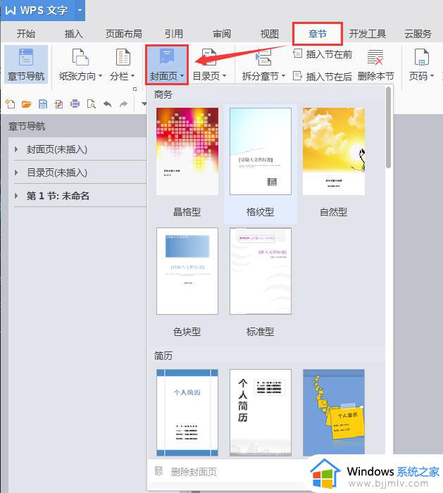443x493 pixels.
Task: Expand the 封面页(未插入) tree item
Action: coord(16,149)
